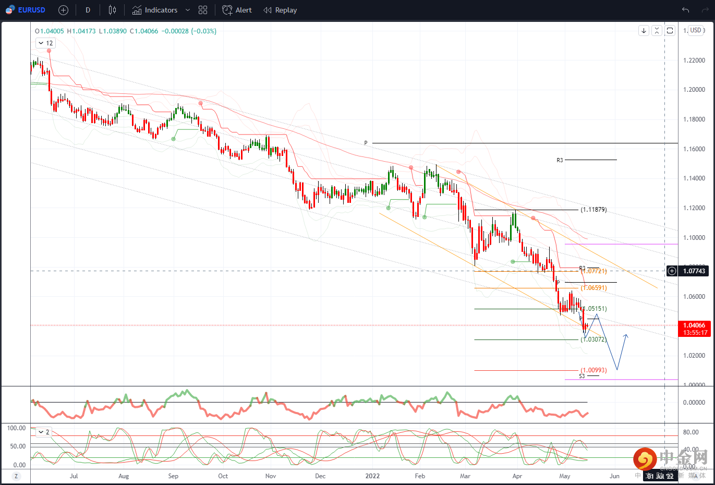Click Nov on the time axis
The height and width of the screenshot is (485, 715).
coord(271,476)
